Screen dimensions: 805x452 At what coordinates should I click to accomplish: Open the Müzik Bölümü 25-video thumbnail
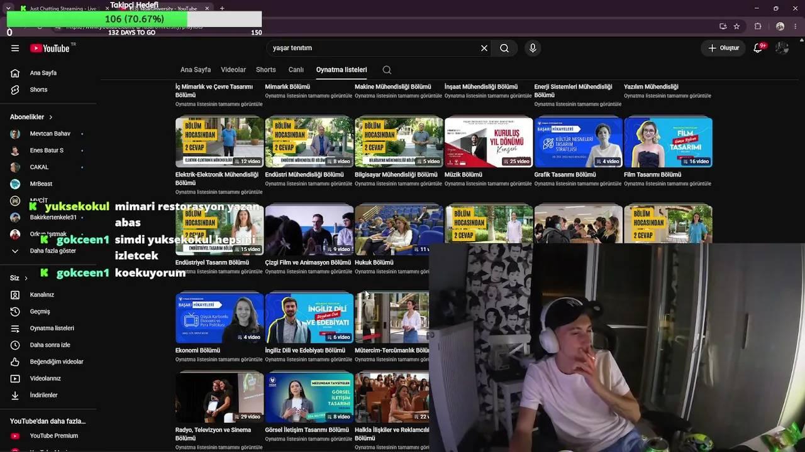pyautogui.click(x=489, y=142)
